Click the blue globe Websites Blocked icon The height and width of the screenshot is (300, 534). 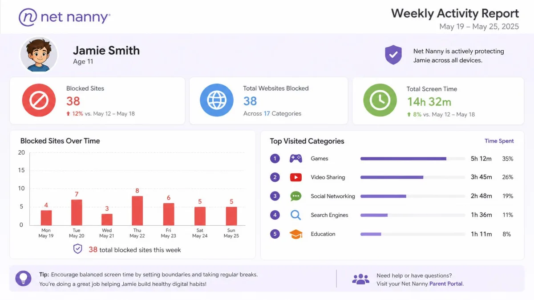coord(217,100)
